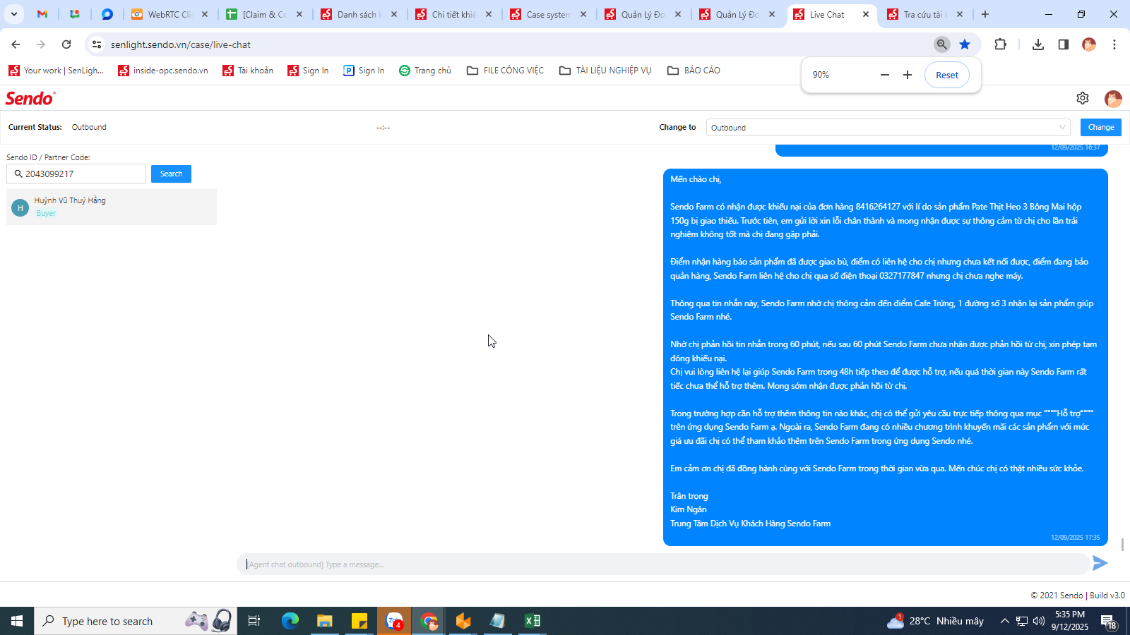Open Microsoft Edge from taskbar
The image size is (1130, 635).
point(290,621)
